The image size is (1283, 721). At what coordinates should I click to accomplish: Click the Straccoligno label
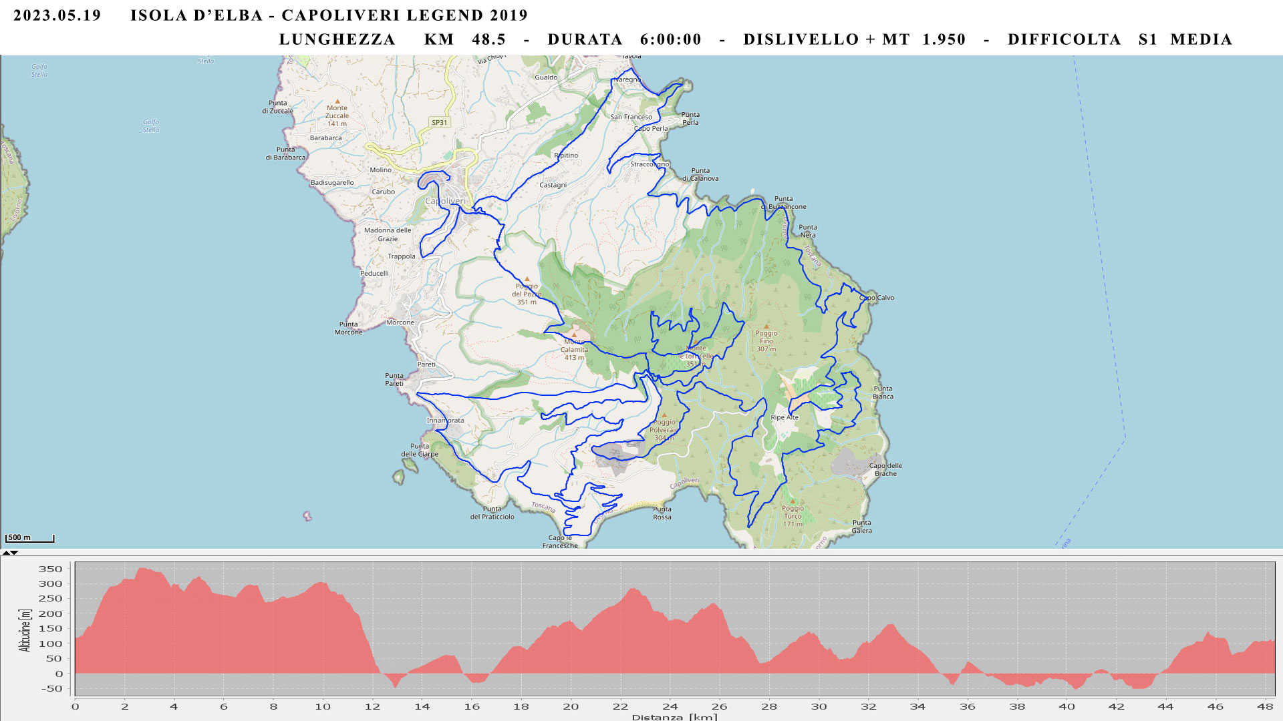point(650,164)
